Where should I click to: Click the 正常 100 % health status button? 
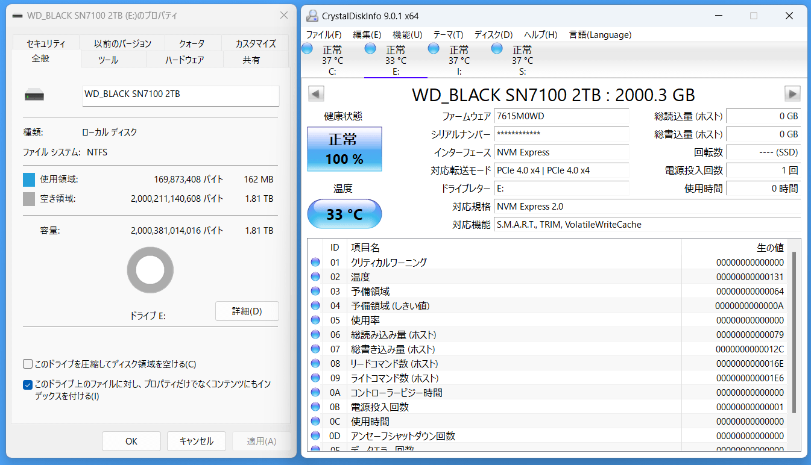[345, 149]
